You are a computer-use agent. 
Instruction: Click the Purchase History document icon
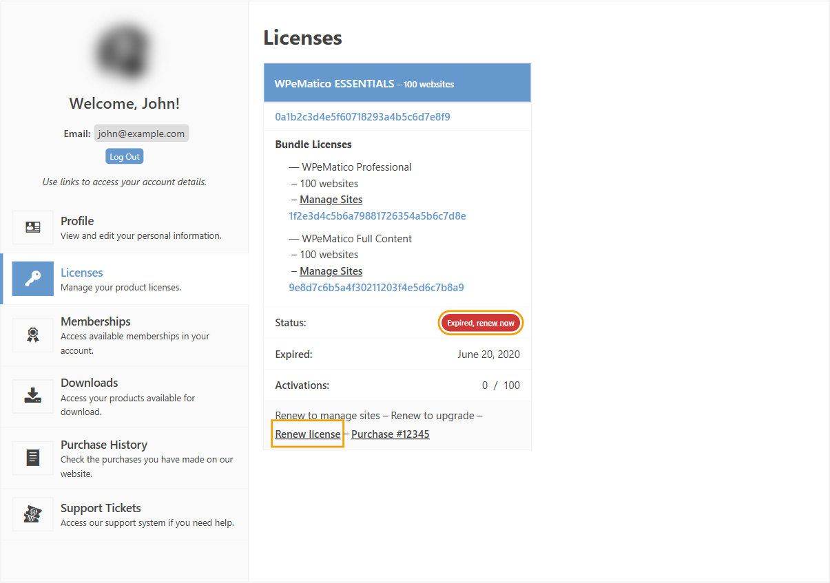coord(33,458)
